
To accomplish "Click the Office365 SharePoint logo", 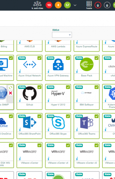I will pyautogui.click(x=30, y=122).
